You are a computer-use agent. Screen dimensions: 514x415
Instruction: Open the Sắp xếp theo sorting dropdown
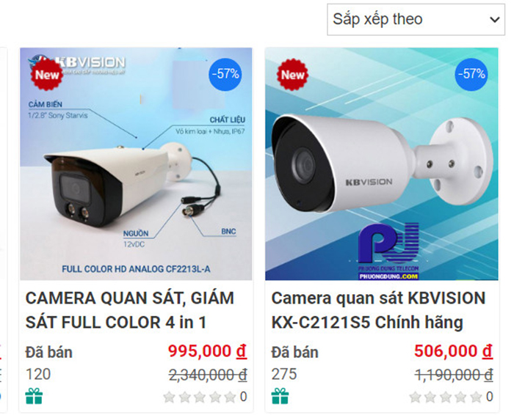click(416, 20)
